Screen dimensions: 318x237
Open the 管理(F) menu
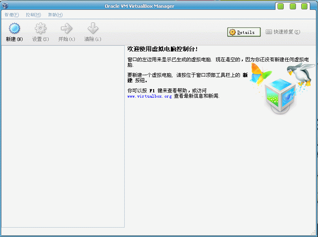pyautogui.click(x=12, y=15)
